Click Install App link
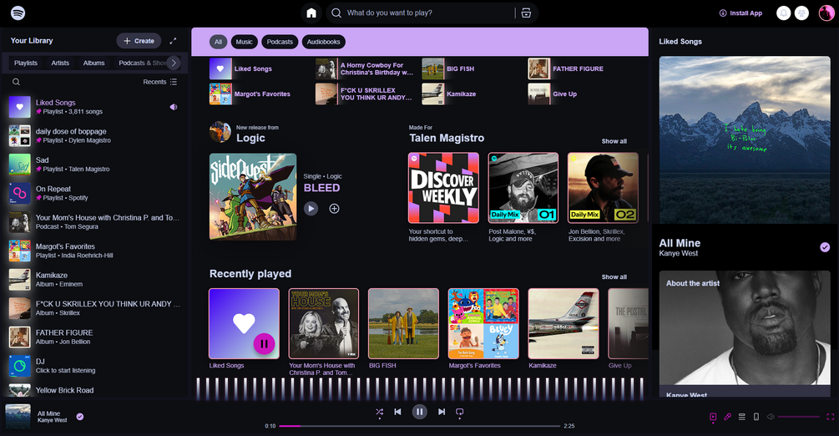839x436 pixels. coord(740,13)
